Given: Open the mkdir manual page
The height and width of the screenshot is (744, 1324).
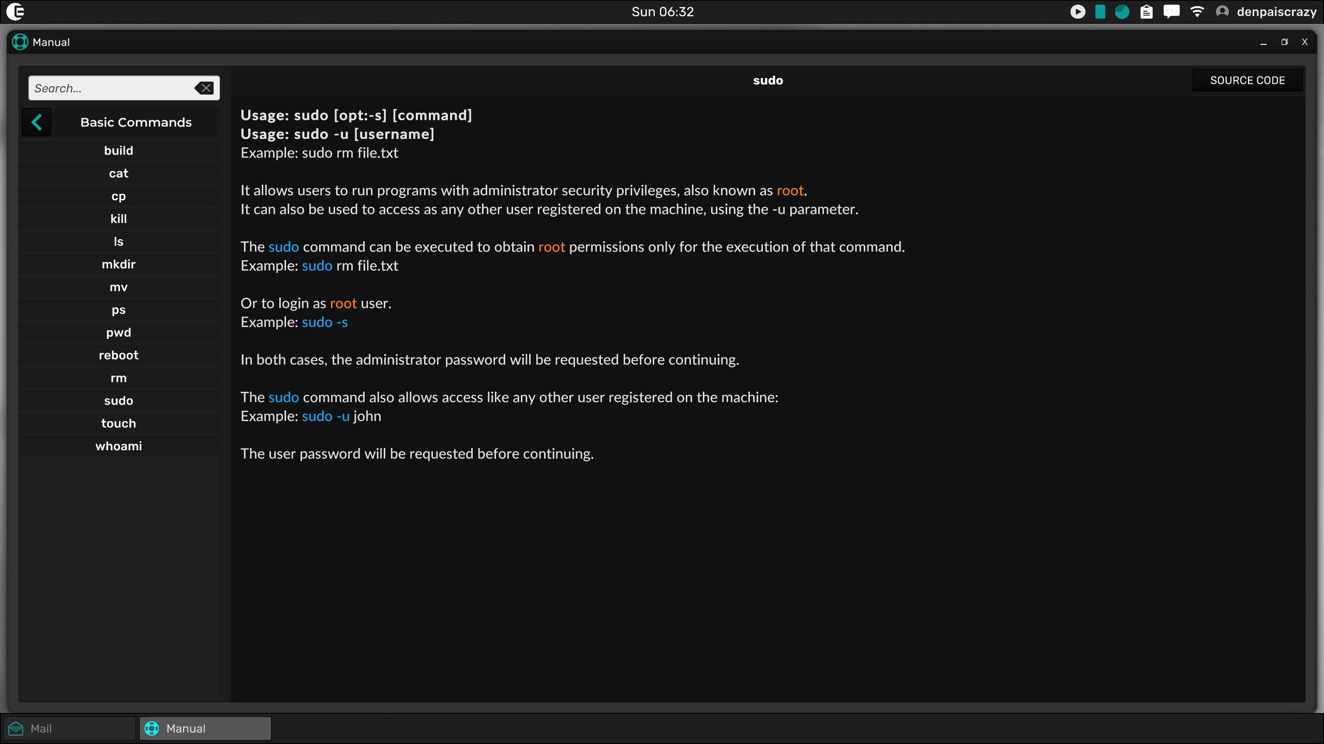Looking at the screenshot, I should click(118, 264).
